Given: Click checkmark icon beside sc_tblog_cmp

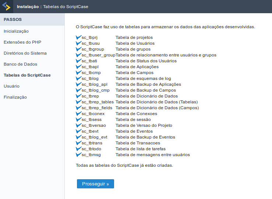Looking at the screenshot, I should 78,90.
